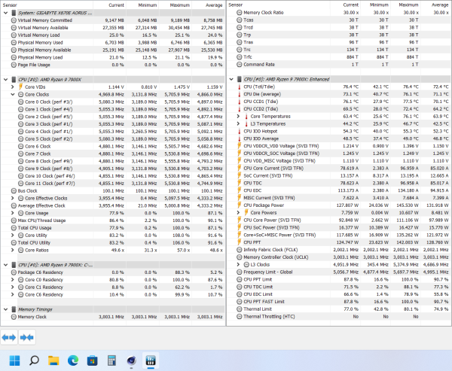Expand Core Powers row

tap(238, 212)
